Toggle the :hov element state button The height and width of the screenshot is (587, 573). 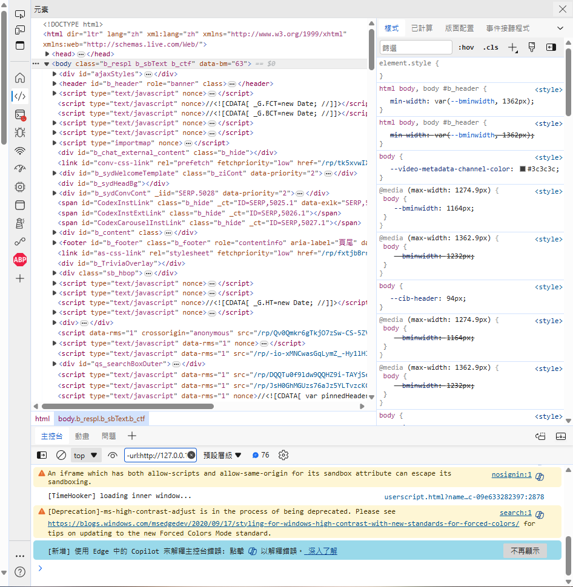click(466, 48)
